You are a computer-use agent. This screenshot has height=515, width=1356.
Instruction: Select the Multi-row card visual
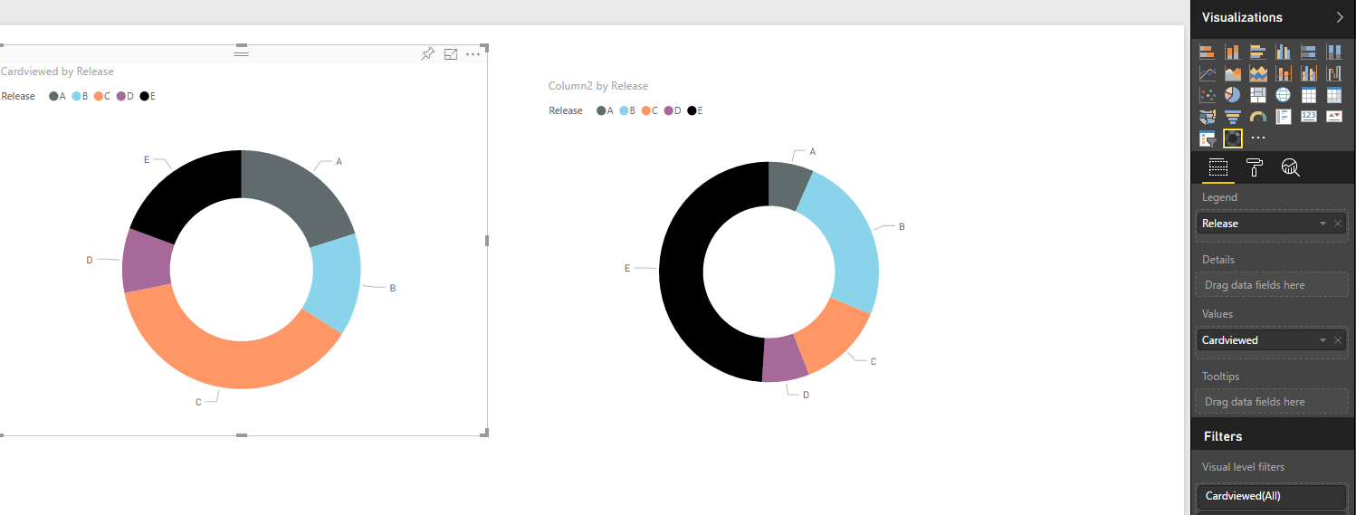point(1283,117)
